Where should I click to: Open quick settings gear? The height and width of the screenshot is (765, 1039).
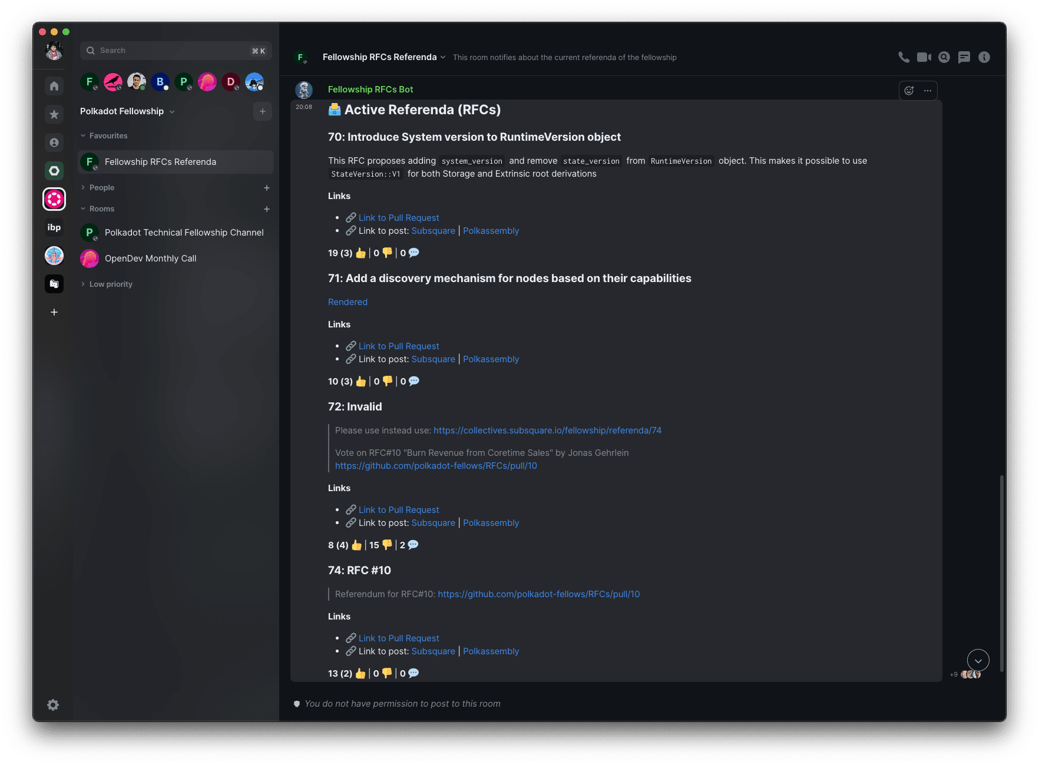(53, 705)
